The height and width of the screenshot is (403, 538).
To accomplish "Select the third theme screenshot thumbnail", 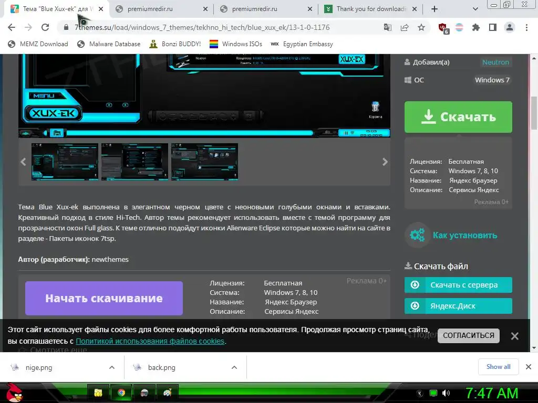I will (x=204, y=162).
